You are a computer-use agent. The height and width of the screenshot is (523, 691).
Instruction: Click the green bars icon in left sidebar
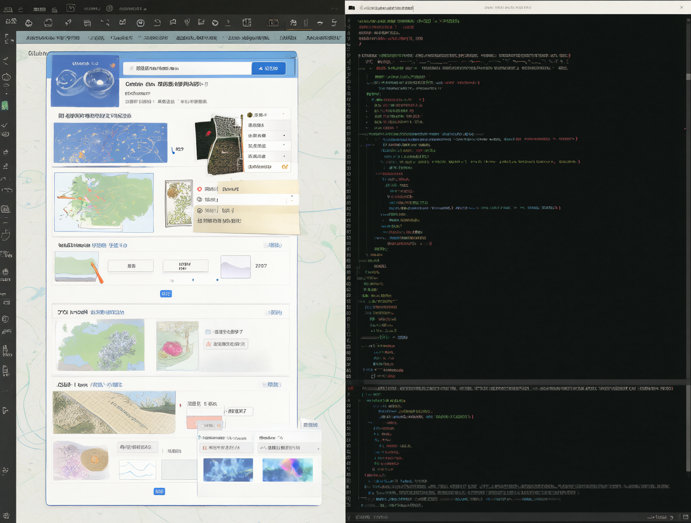tap(5, 106)
